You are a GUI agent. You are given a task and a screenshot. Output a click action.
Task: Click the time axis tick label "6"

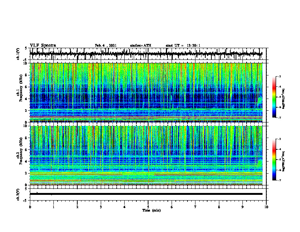coord(172,207)
